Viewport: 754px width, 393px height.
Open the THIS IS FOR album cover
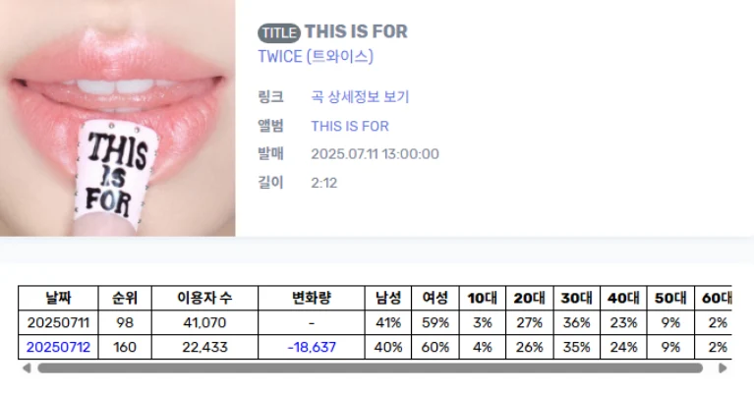coord(118,118)
